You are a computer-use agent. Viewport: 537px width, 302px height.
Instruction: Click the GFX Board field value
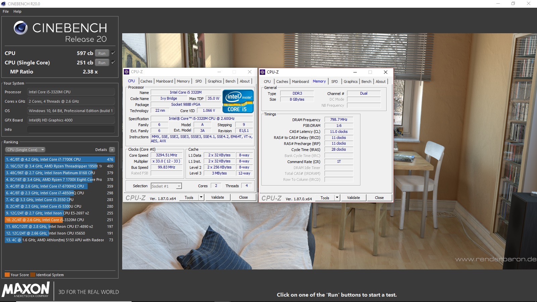click(71, 120)
